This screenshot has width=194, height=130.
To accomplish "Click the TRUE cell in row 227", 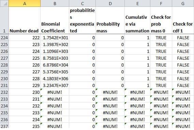I will 161,58.
